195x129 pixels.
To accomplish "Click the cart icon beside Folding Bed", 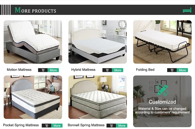I will pyautogui.click(x=172, y=70).
